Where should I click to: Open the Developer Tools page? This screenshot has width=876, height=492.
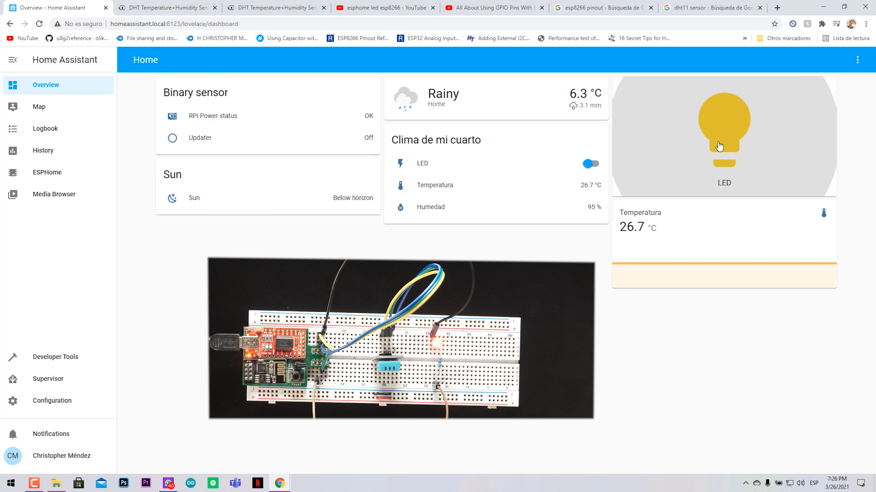pyautogui.click(x=55, y=357)
